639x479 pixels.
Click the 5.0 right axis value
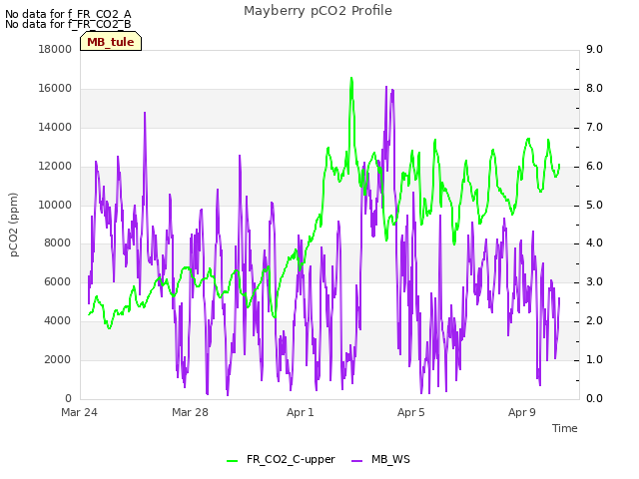594,205
